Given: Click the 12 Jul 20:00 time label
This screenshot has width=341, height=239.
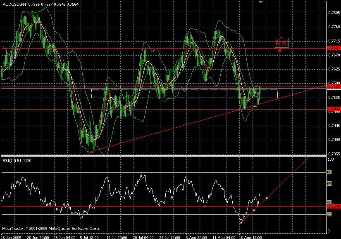Looking at the screenshot, I should pyautogui.click(x=117, y=237).
